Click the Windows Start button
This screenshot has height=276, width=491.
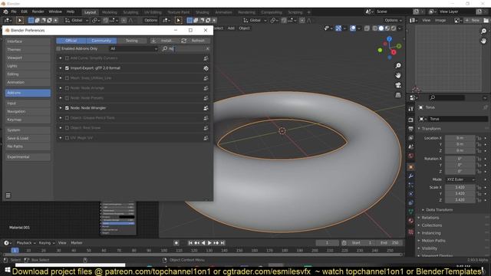pos(8,270)
